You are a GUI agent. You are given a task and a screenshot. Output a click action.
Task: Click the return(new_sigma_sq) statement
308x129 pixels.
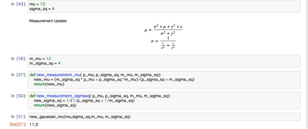pyautogui.click(x=53, y=105)
